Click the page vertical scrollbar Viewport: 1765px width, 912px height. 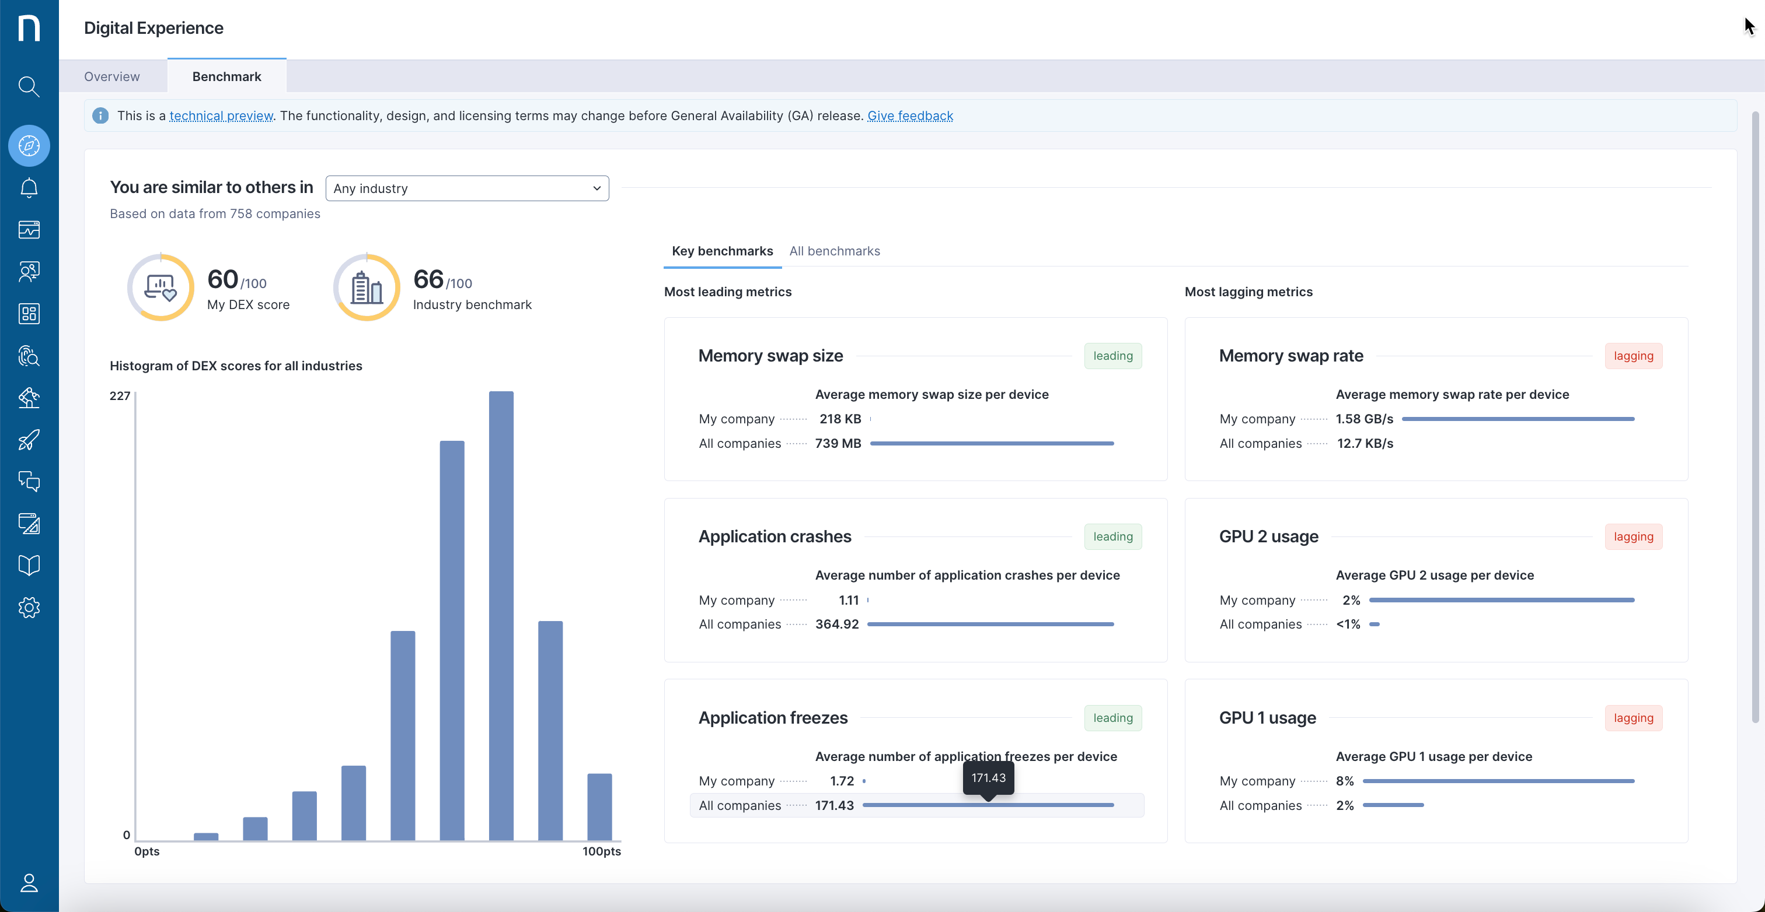point(1756,416)
